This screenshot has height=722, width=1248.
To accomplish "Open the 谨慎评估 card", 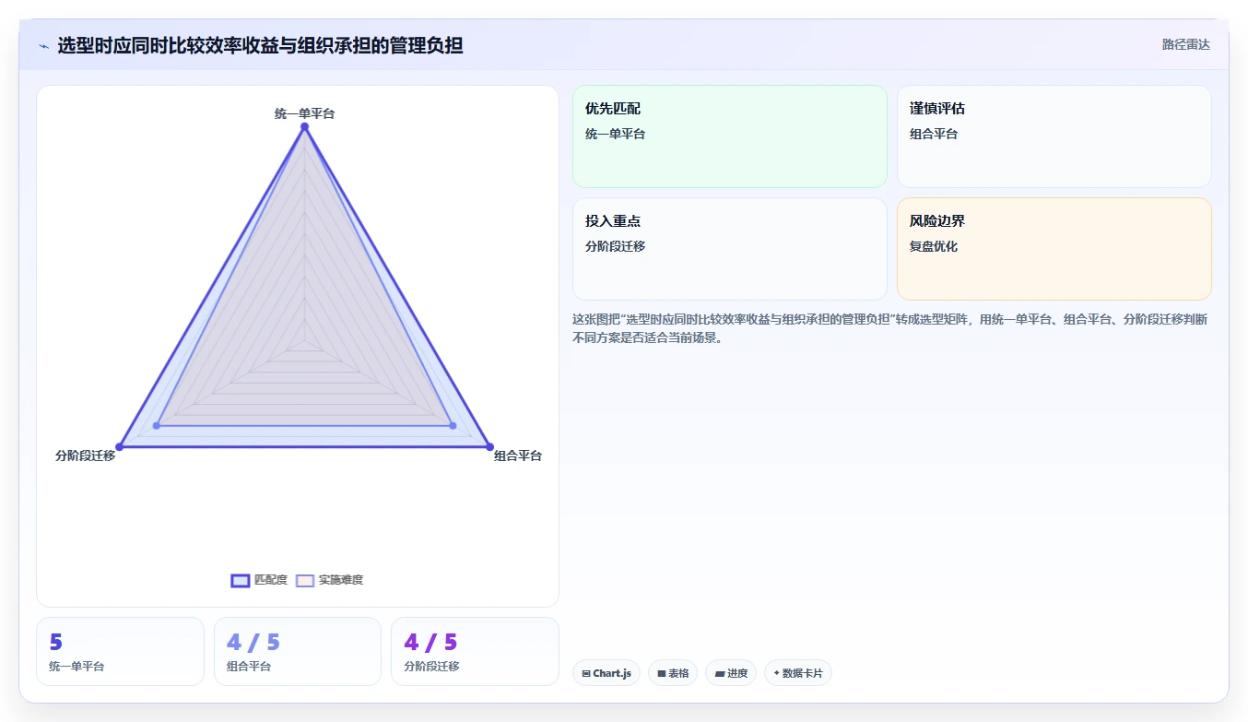I will [x=1054, y=136].
